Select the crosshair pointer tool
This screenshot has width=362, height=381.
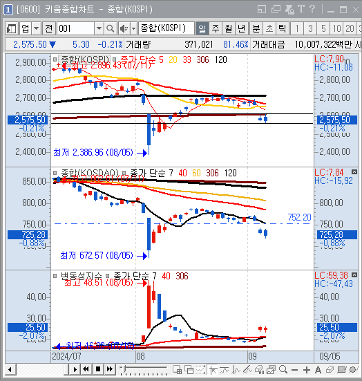click(213, 370)
